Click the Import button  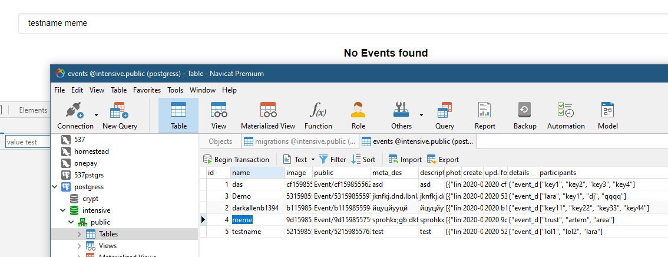pos(405,159)
